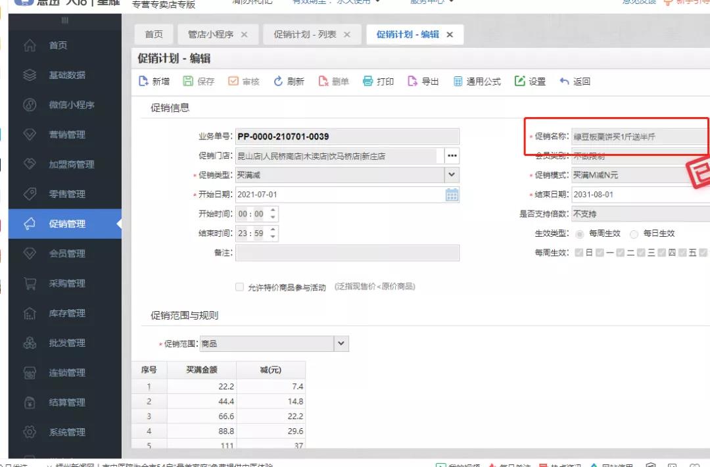Click the 导出 (Export) icon

click(x=423, y=81)
